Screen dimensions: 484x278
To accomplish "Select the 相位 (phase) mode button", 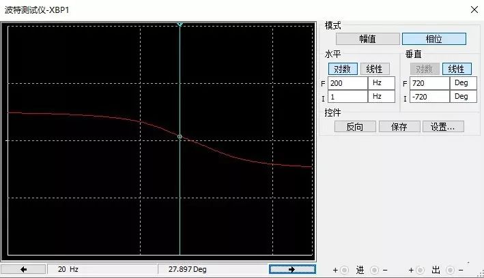I will tap(433, 39).
